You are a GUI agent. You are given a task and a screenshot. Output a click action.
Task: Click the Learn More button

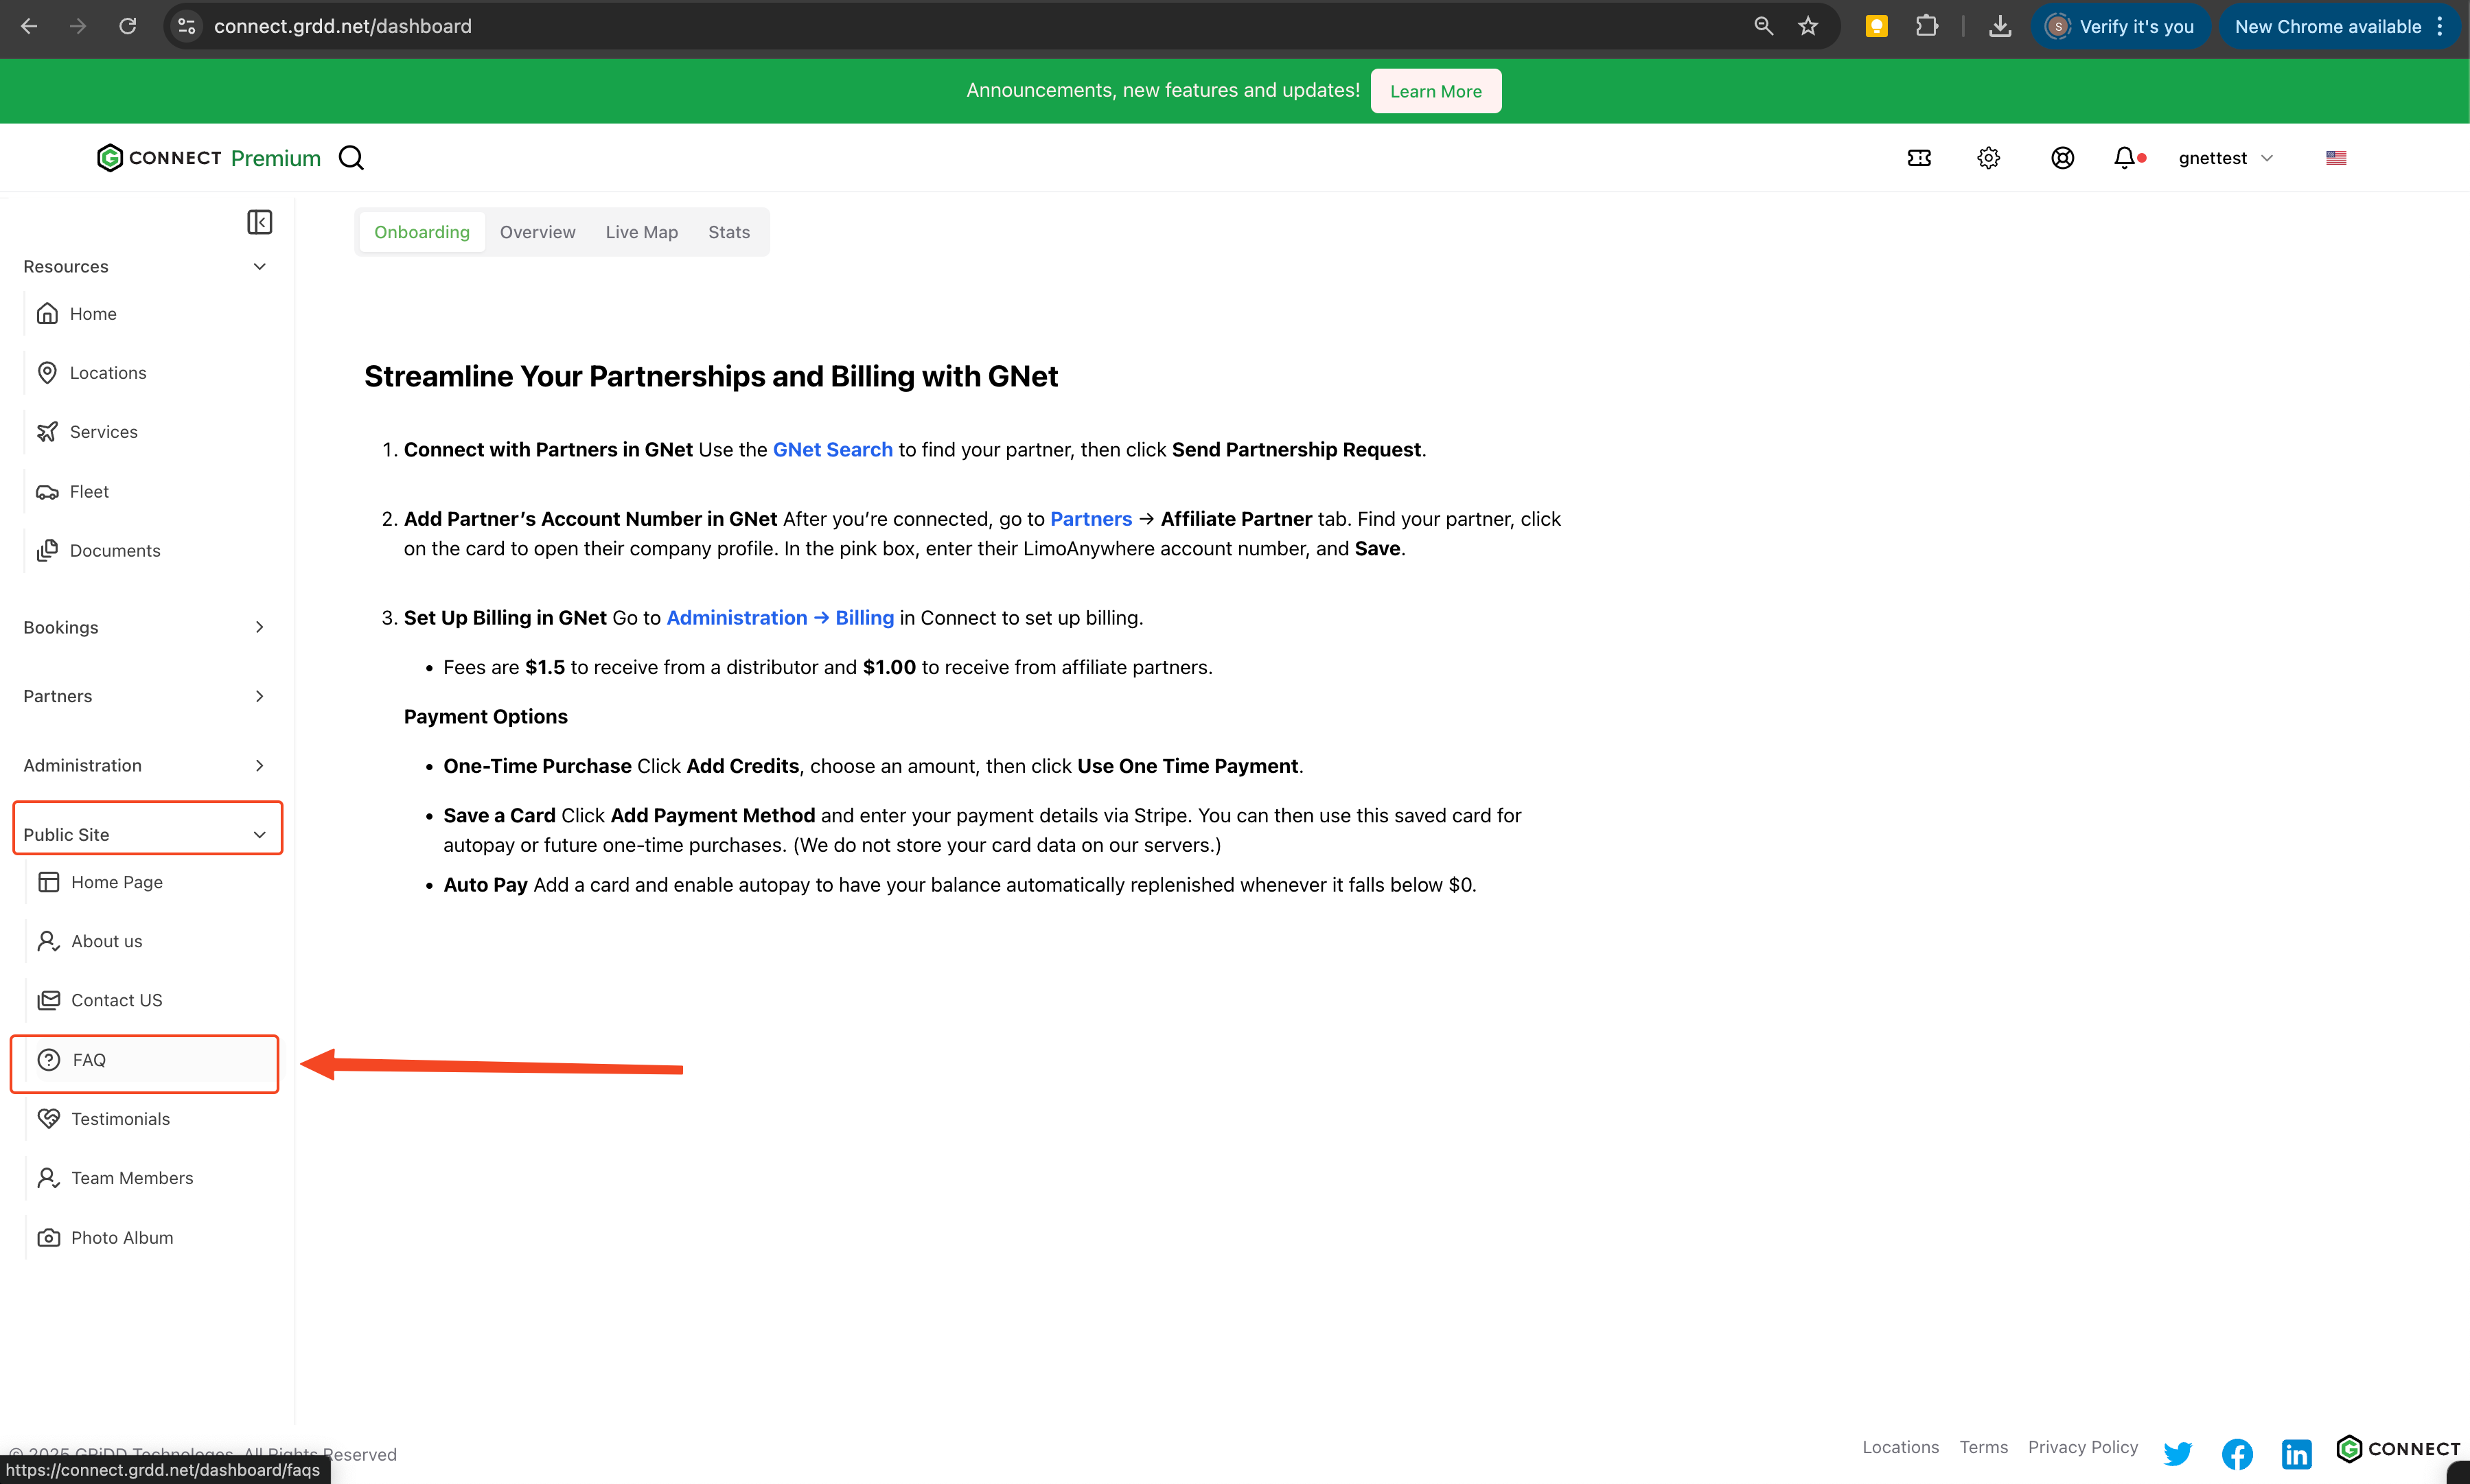[1435, 91]
